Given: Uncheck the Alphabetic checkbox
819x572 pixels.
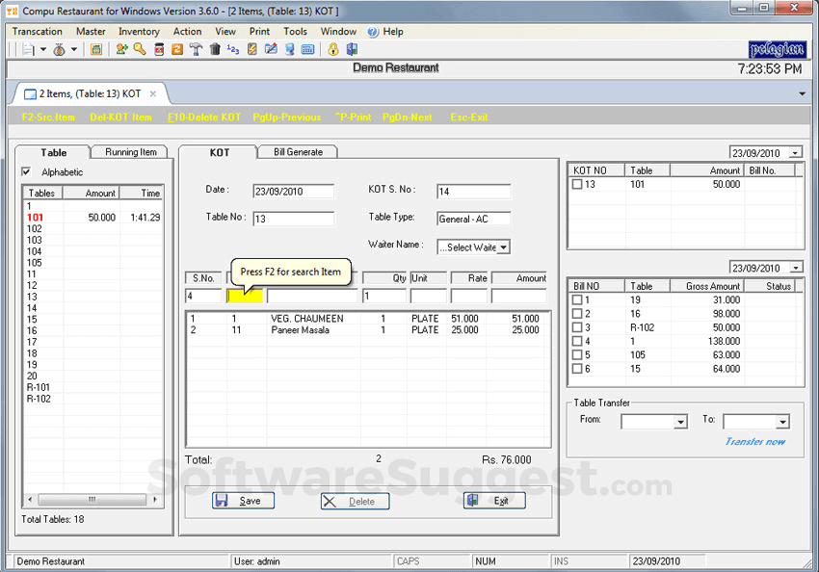Looking at the screenshot, I should pyautogui.click(x=24, y=171).
